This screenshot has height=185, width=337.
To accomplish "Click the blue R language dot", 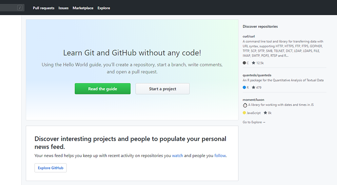I will (244, 87).
